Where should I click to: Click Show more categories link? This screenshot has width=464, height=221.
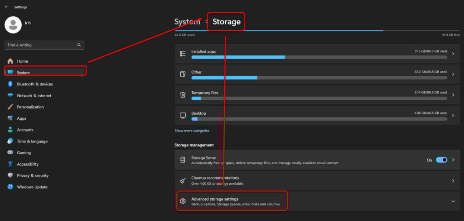192,131
